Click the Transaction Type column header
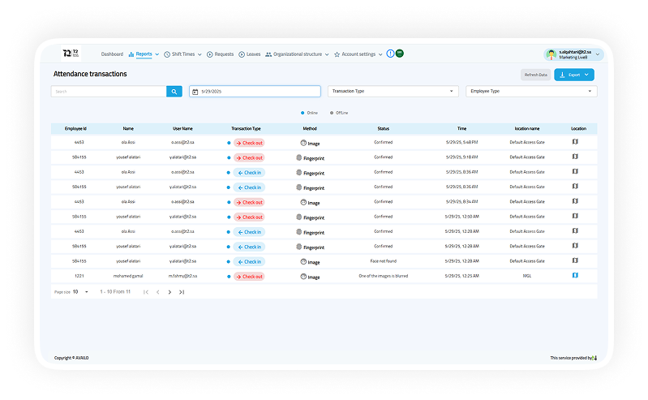Image resolution: width=648 pixels, height=400 pixels. coord(246,128)
